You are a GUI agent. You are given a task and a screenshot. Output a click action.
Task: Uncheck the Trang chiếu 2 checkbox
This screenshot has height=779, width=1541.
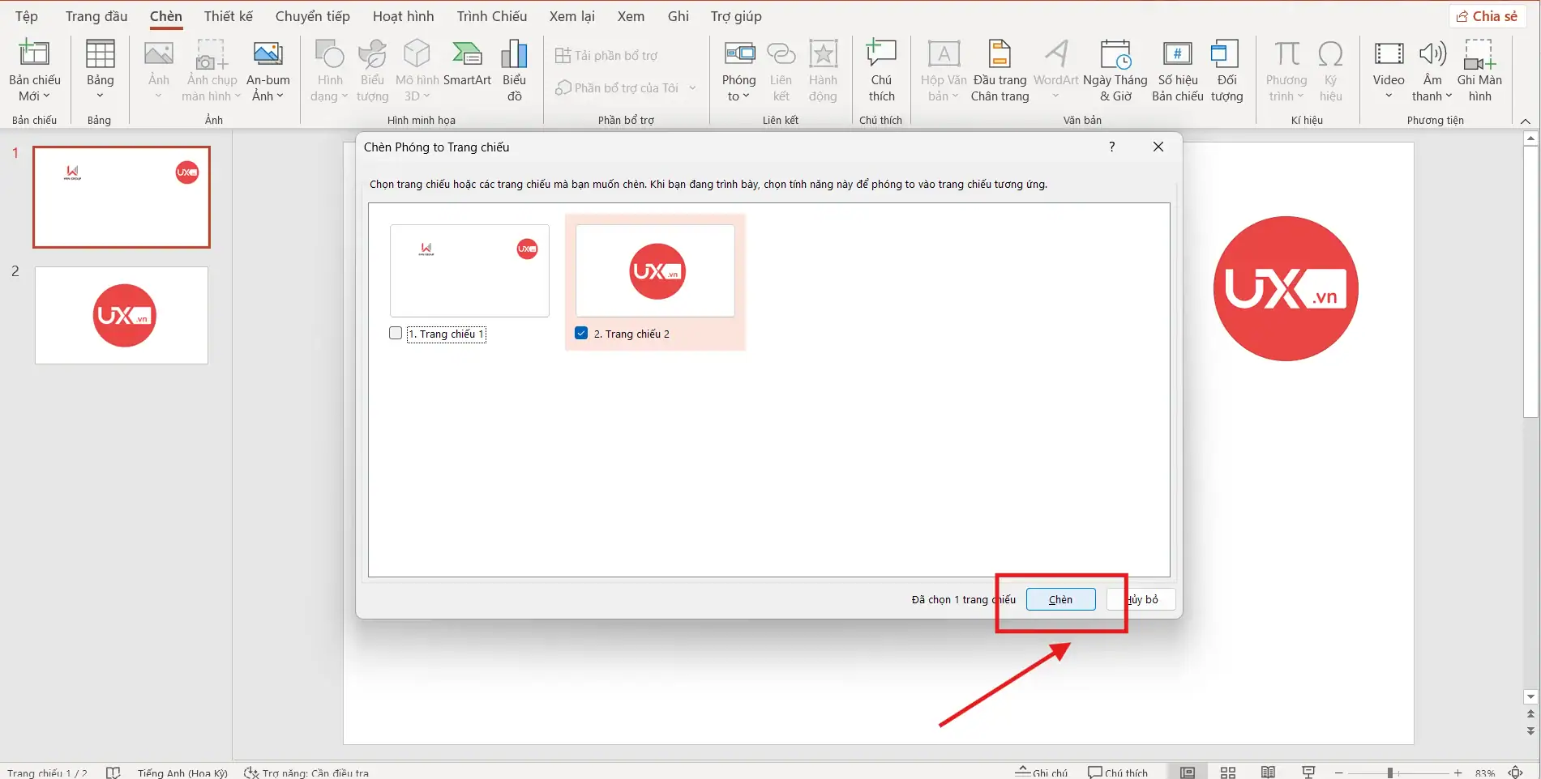coord(580,333)
